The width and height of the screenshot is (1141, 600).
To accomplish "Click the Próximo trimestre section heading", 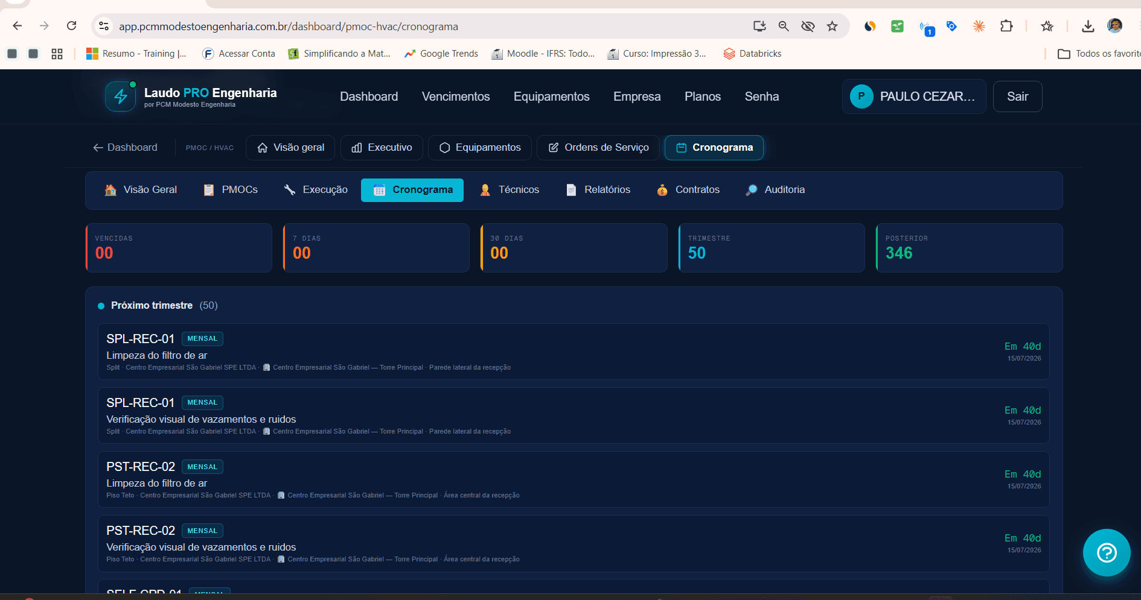I will (152, 306).
